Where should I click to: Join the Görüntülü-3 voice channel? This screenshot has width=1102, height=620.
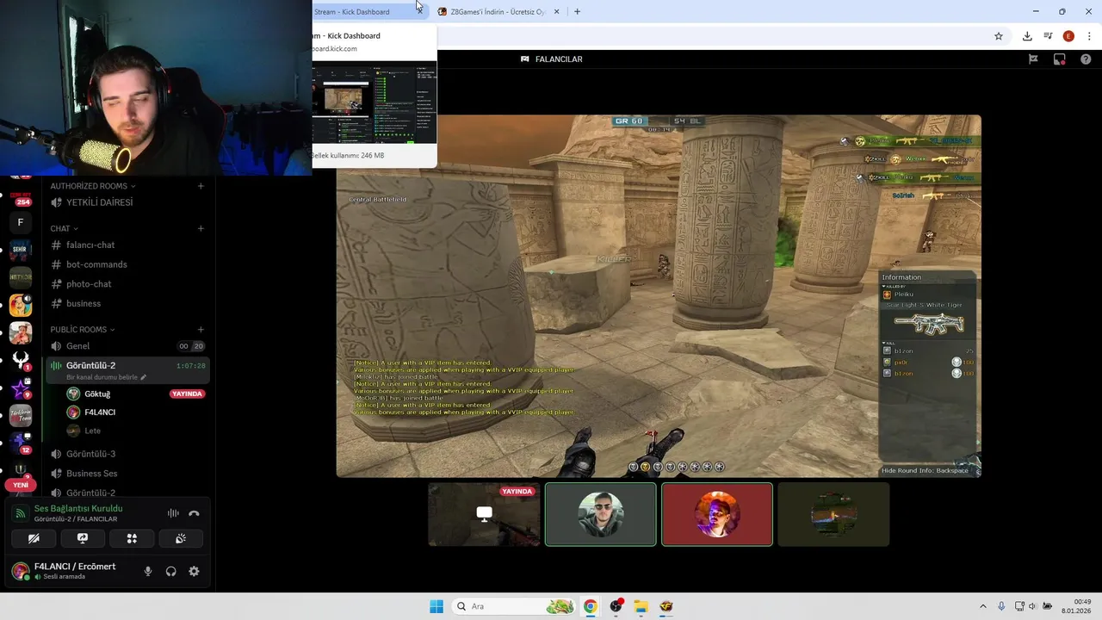pyautogui.click(x=127, y=454)
